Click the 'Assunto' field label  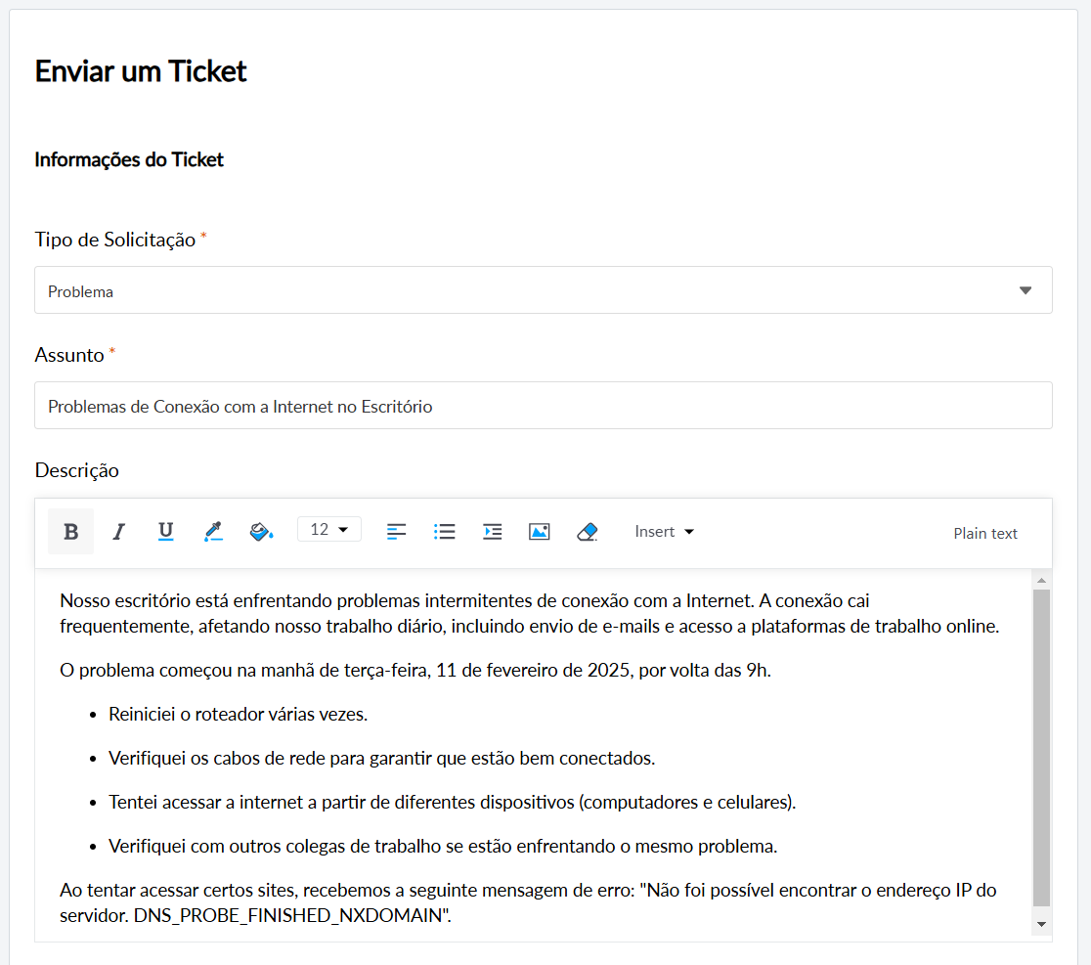(69, 356)
